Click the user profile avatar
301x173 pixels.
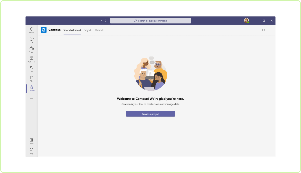(247, 21)
